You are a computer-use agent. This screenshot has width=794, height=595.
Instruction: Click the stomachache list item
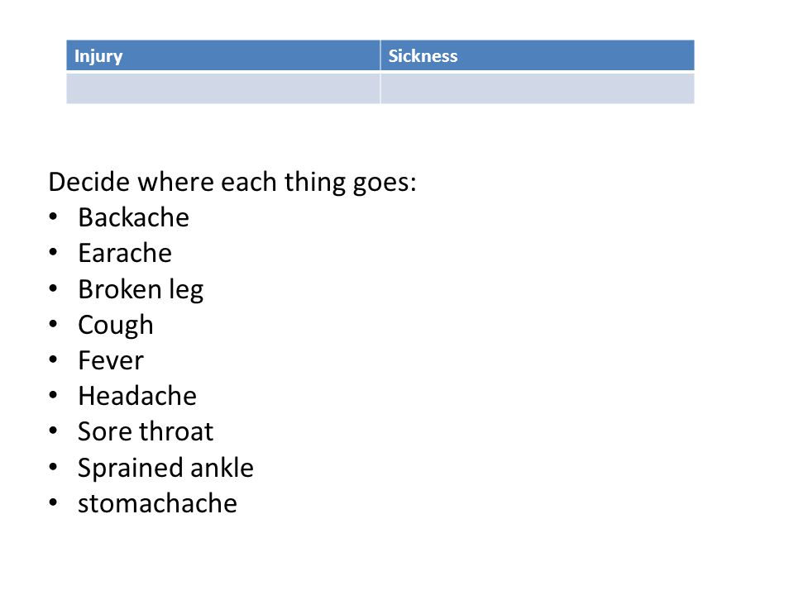point(157,503)
